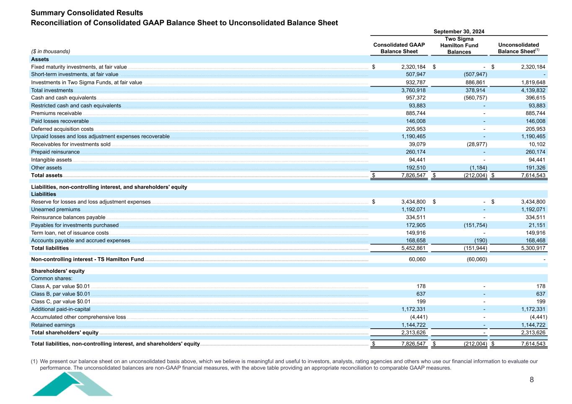The image size is (572, 404).
Task: Click the Unconsolidated Balance Sheet column header
Action: (x=518, y=48)
